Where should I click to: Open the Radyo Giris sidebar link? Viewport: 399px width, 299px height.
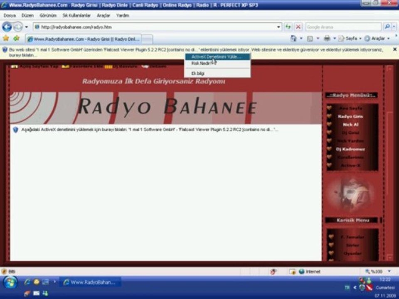(350, 116)
